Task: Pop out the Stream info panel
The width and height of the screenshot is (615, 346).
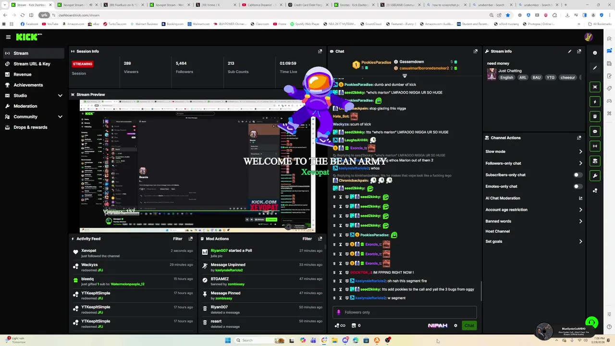Action: coord(579,51)
